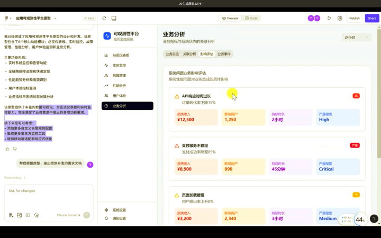Select the 业务事件 tab
The width and height of the screenshot is (381, 238).
point(224,54)
